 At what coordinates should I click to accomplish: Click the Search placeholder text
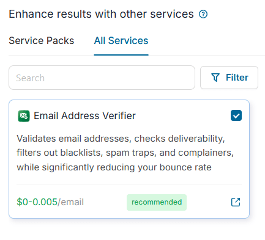(x=31, y=78)
